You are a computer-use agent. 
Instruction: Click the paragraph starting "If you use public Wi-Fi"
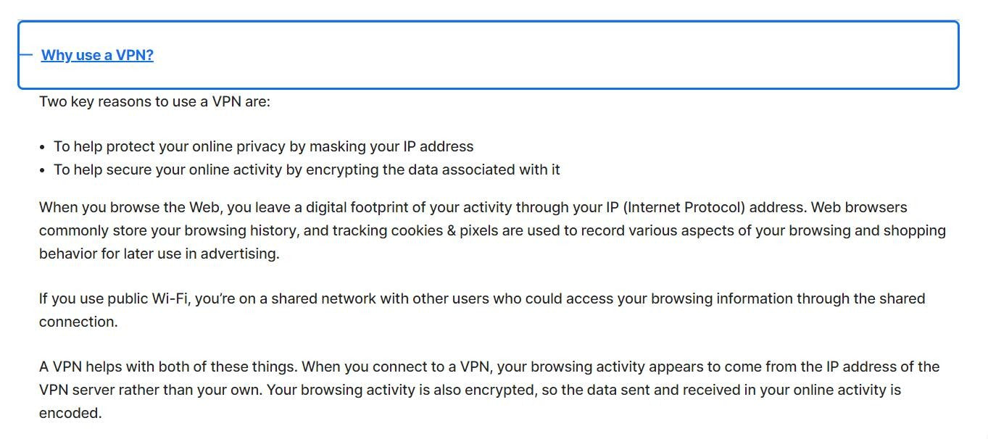[482, 310]
